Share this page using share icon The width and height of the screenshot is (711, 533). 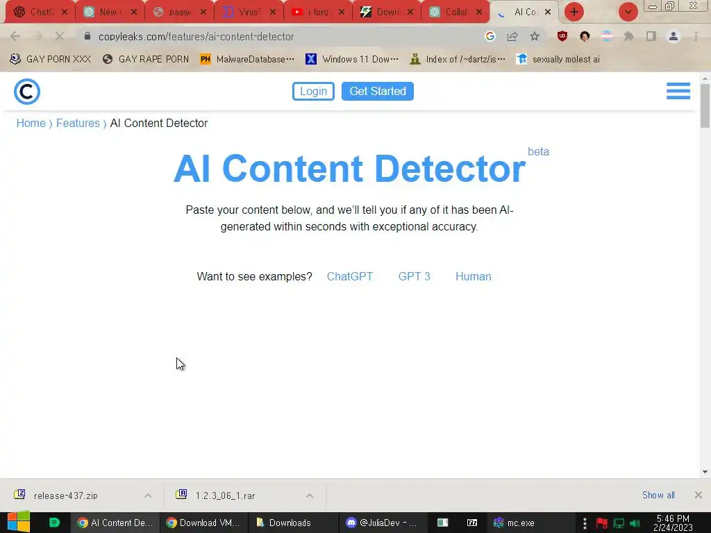tap(512, 36)
